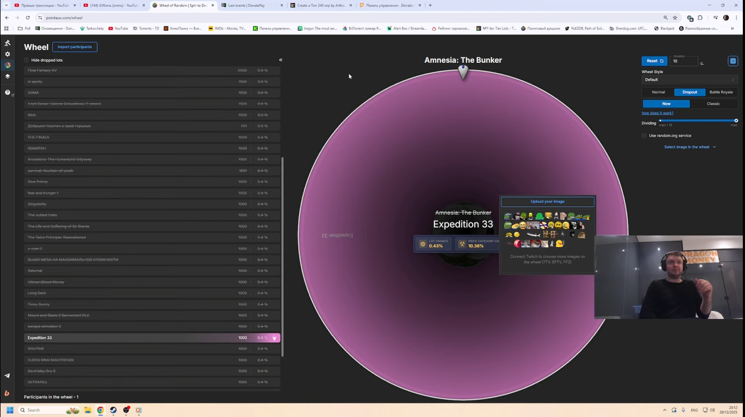Click the Reset button
The height and width of the screenshot is (417, 745).
pos(655,61)
